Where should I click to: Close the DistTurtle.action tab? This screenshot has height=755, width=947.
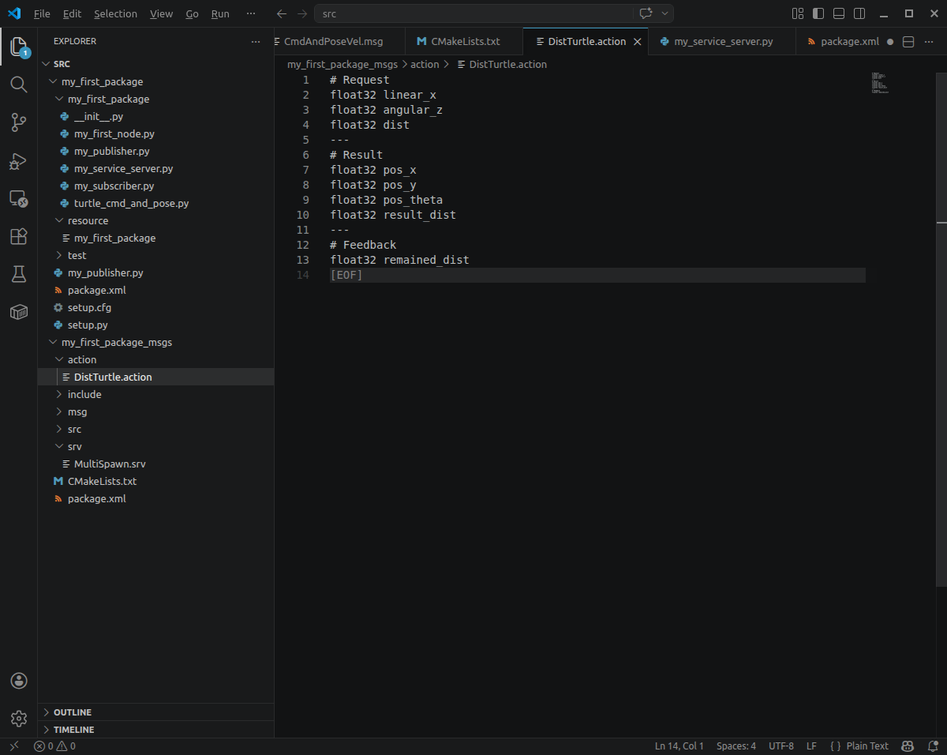(x=638, y=42)
